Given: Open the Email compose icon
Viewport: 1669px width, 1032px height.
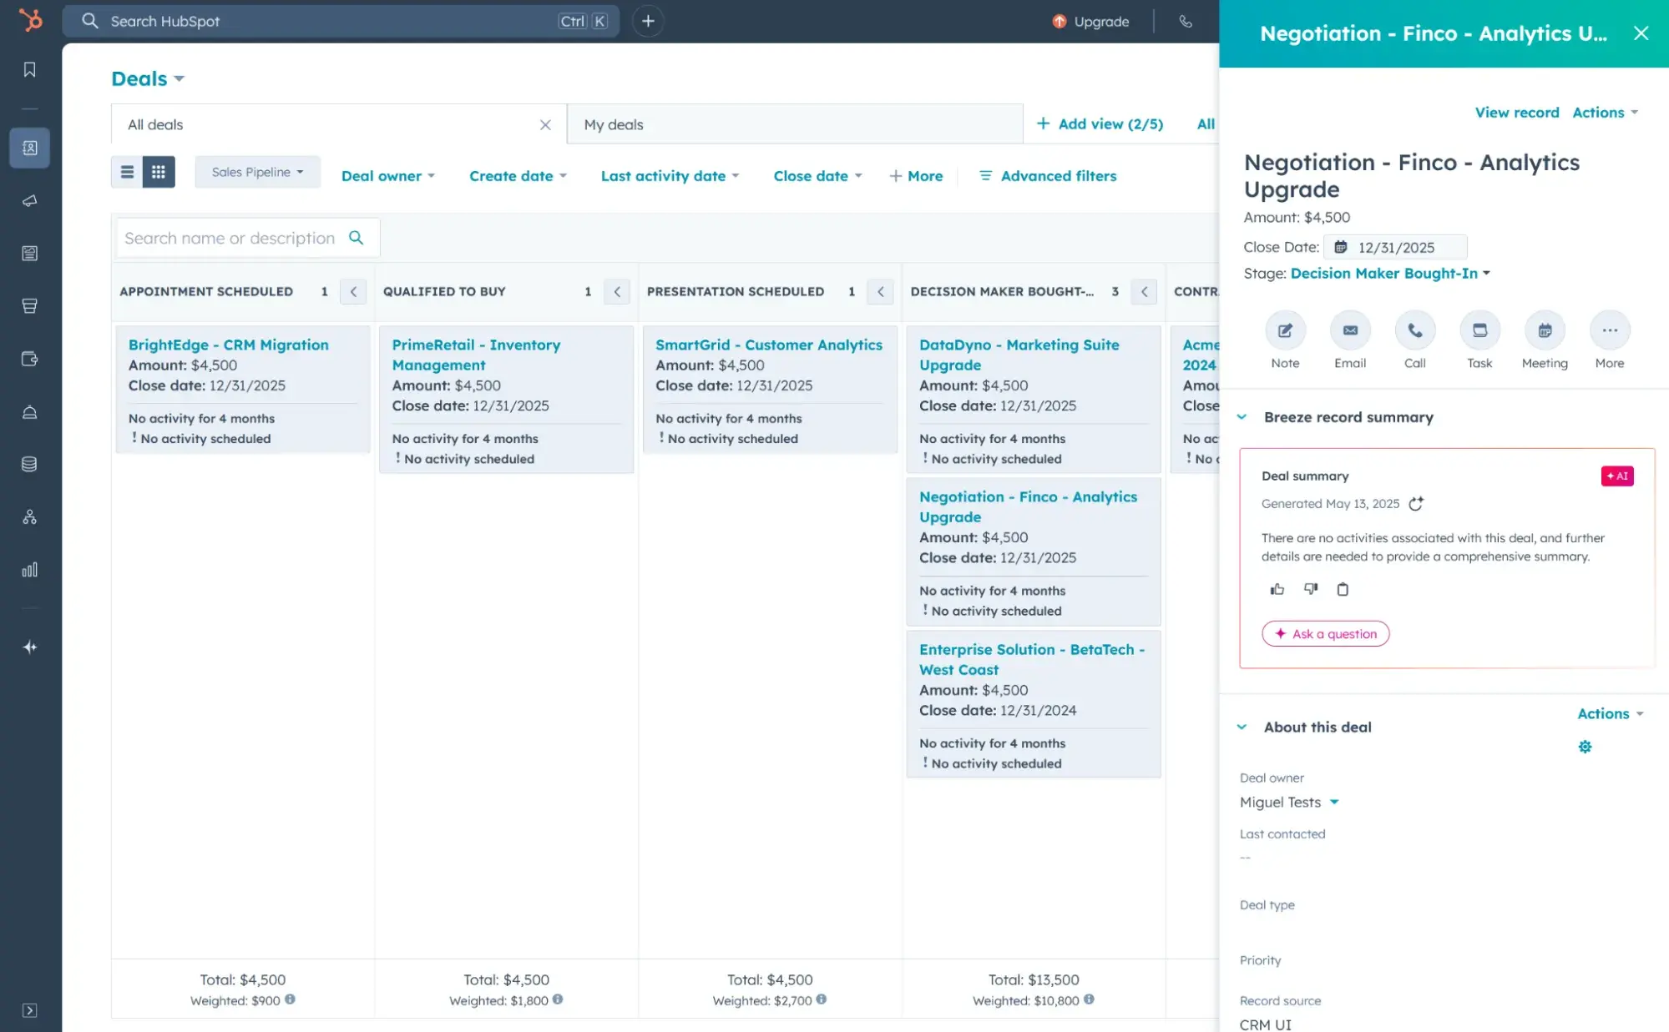Looking at the screenshot, I should click(1349, 330).
